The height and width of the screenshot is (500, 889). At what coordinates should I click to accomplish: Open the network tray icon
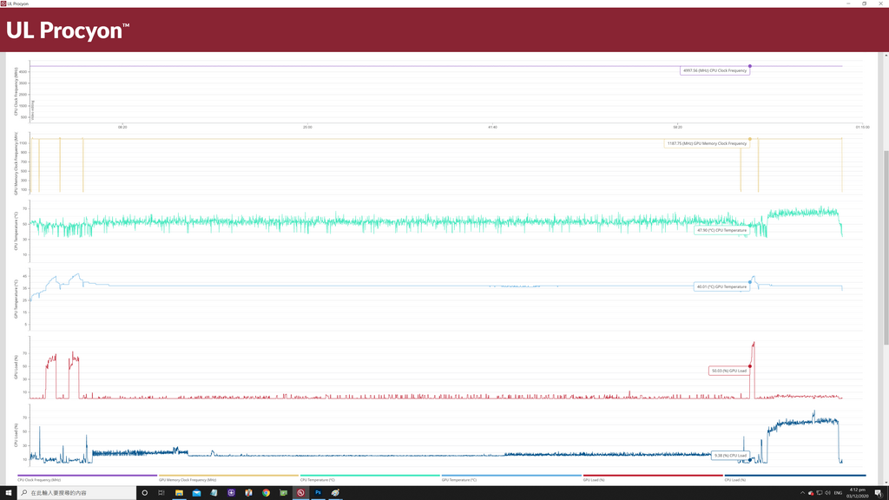(x=820, y=493)
